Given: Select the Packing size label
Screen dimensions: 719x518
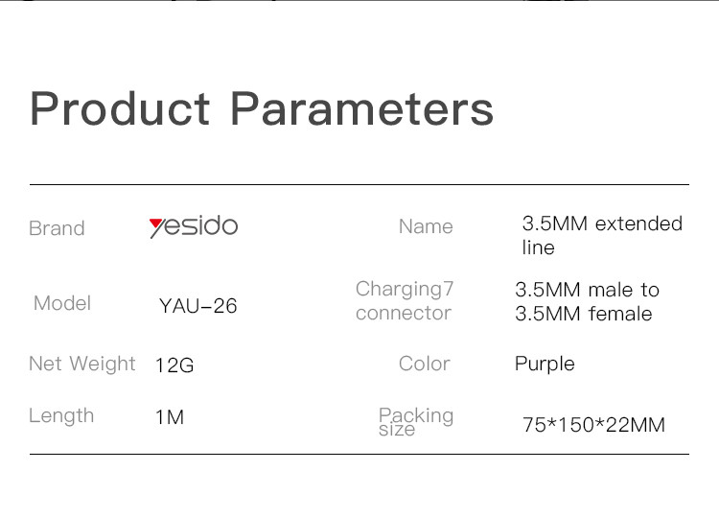Looking at the screenshot, I should pos(415,420).
